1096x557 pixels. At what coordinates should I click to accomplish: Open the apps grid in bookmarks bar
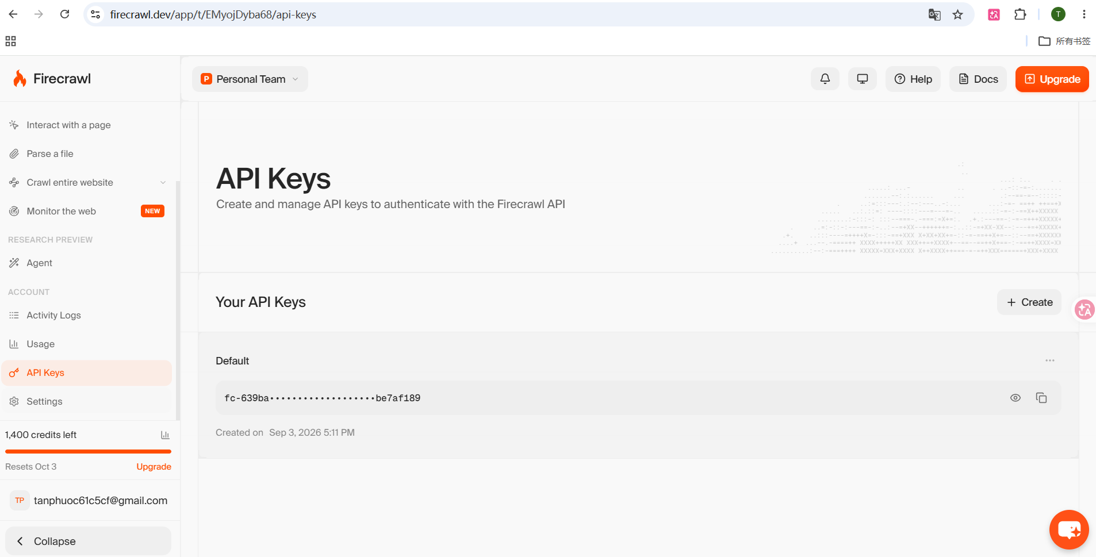click(10, 41)
